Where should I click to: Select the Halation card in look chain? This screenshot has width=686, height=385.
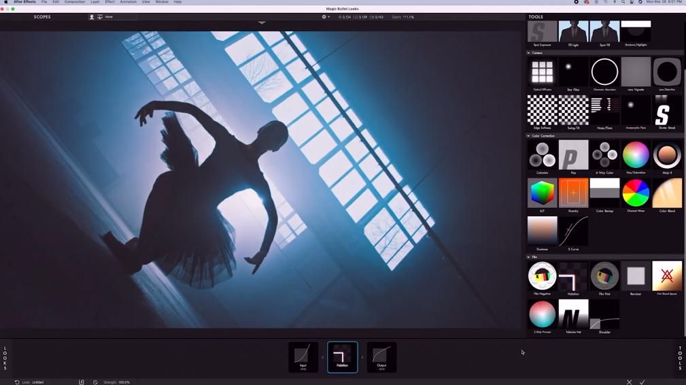pyautogui.click(x=343, y=357)
